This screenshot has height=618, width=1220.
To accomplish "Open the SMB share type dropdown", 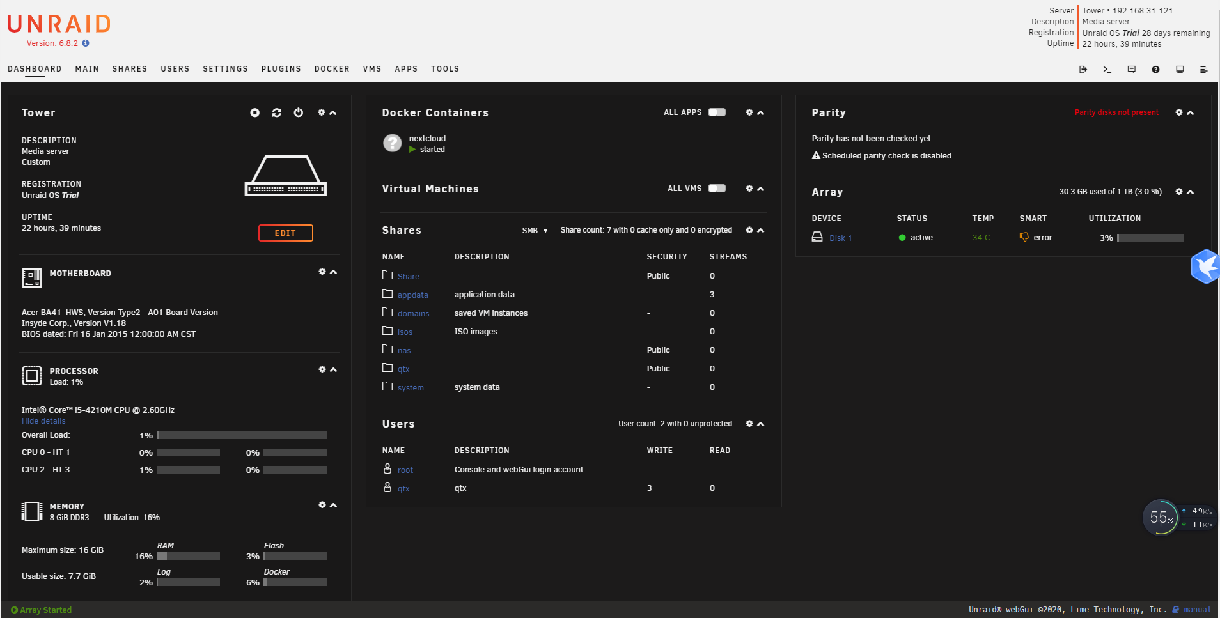I will click(535, 231).
